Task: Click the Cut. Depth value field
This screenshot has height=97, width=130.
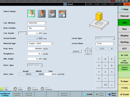Action: pyautogui.click(x=35, y=33)
